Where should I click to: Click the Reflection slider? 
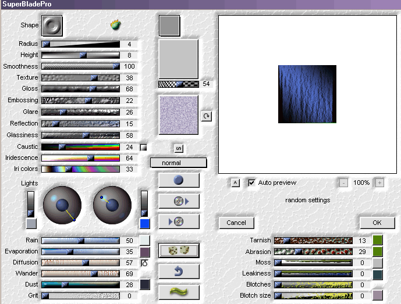tap(80, 124)
